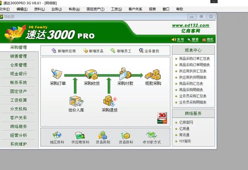The width and height of the screenshot is (248, 170).
Task: Open the 收付款方式 payment method icon
Action: (151, 135)
